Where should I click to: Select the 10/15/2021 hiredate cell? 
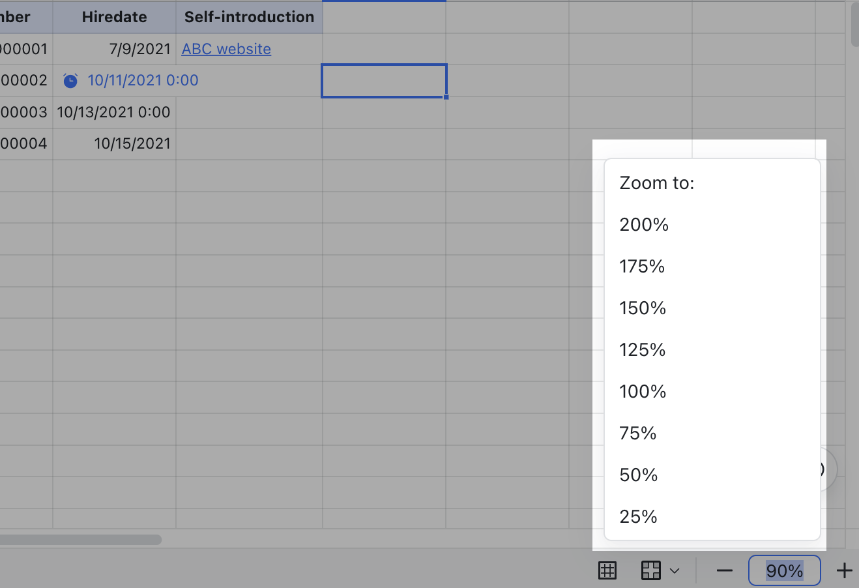115,144
